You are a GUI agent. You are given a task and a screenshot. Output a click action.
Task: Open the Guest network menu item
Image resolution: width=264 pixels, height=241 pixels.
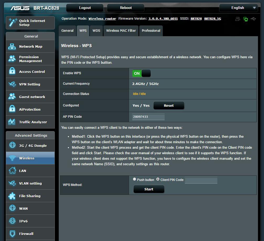[30, 97]
